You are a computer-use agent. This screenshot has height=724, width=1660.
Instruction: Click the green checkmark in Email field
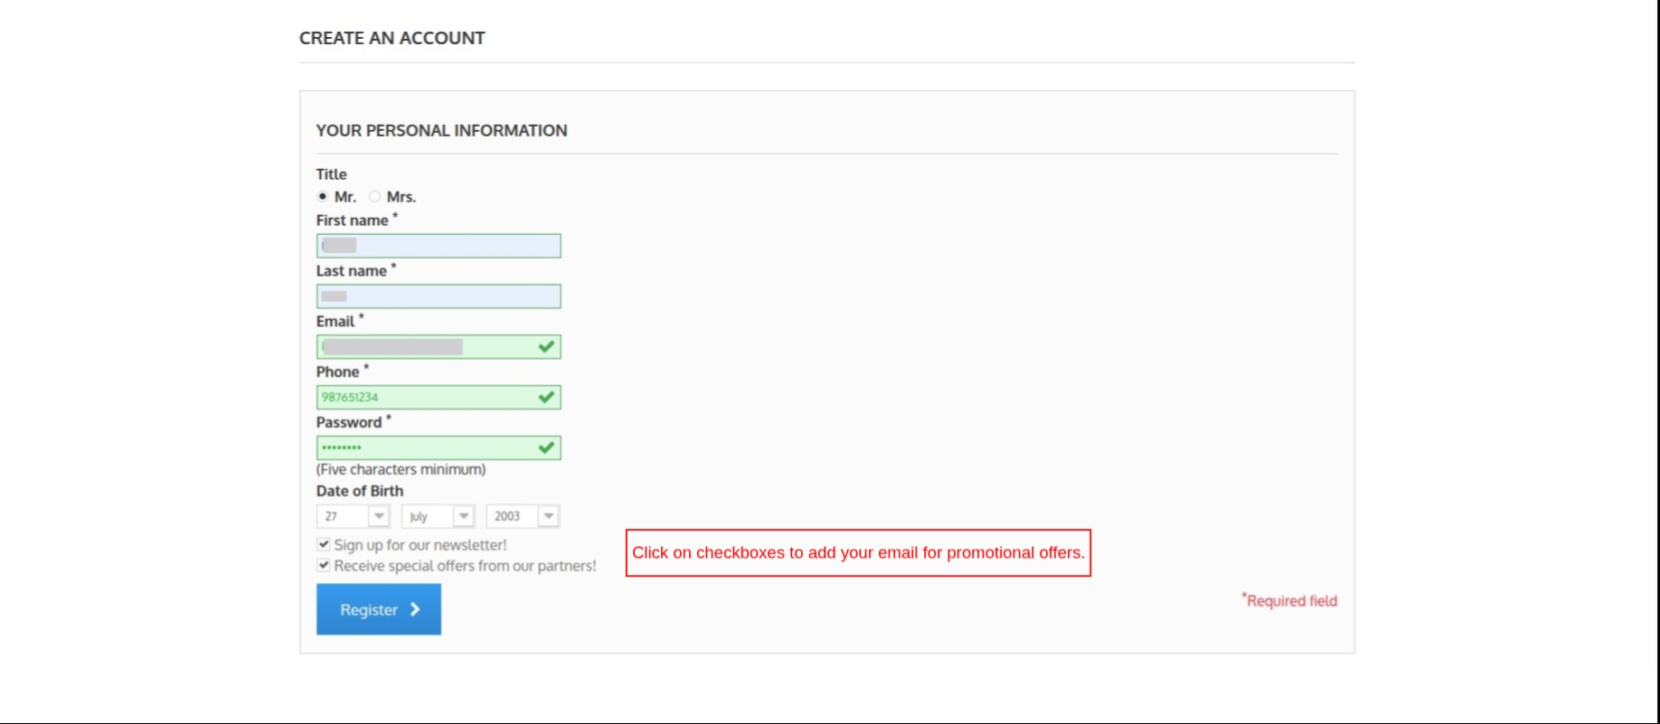click(546, 346)
